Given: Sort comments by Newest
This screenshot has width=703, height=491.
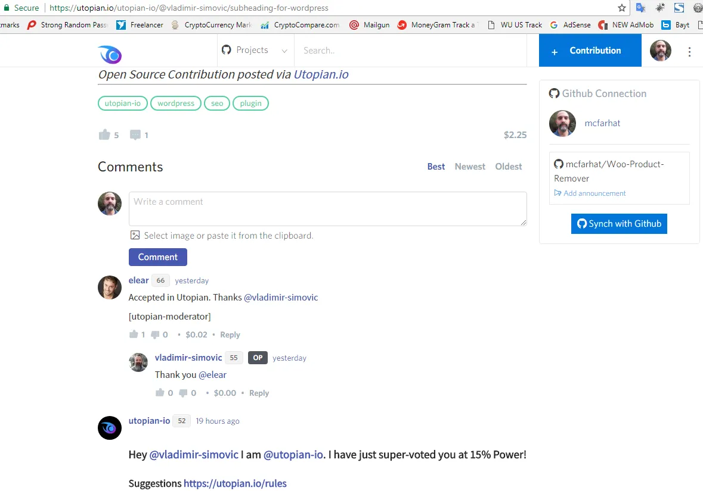Looking at the screenshot, I should [470, 167].
